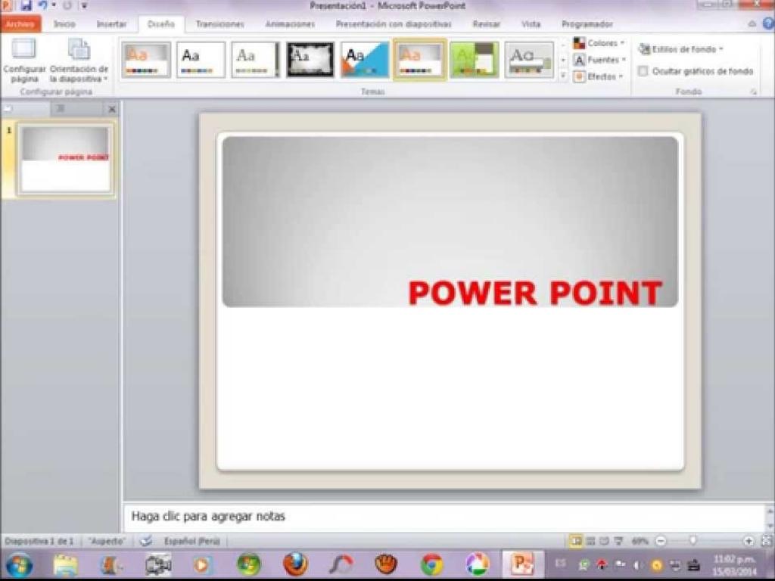Apply the orange and blue diagonal theme
This screenshot has width=775, height=581.
365,60
